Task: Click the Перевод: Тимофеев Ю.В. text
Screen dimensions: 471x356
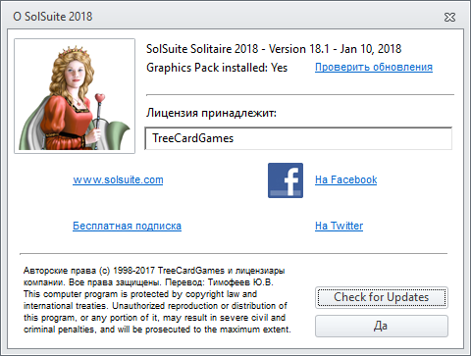Action: tap(219, 282)
